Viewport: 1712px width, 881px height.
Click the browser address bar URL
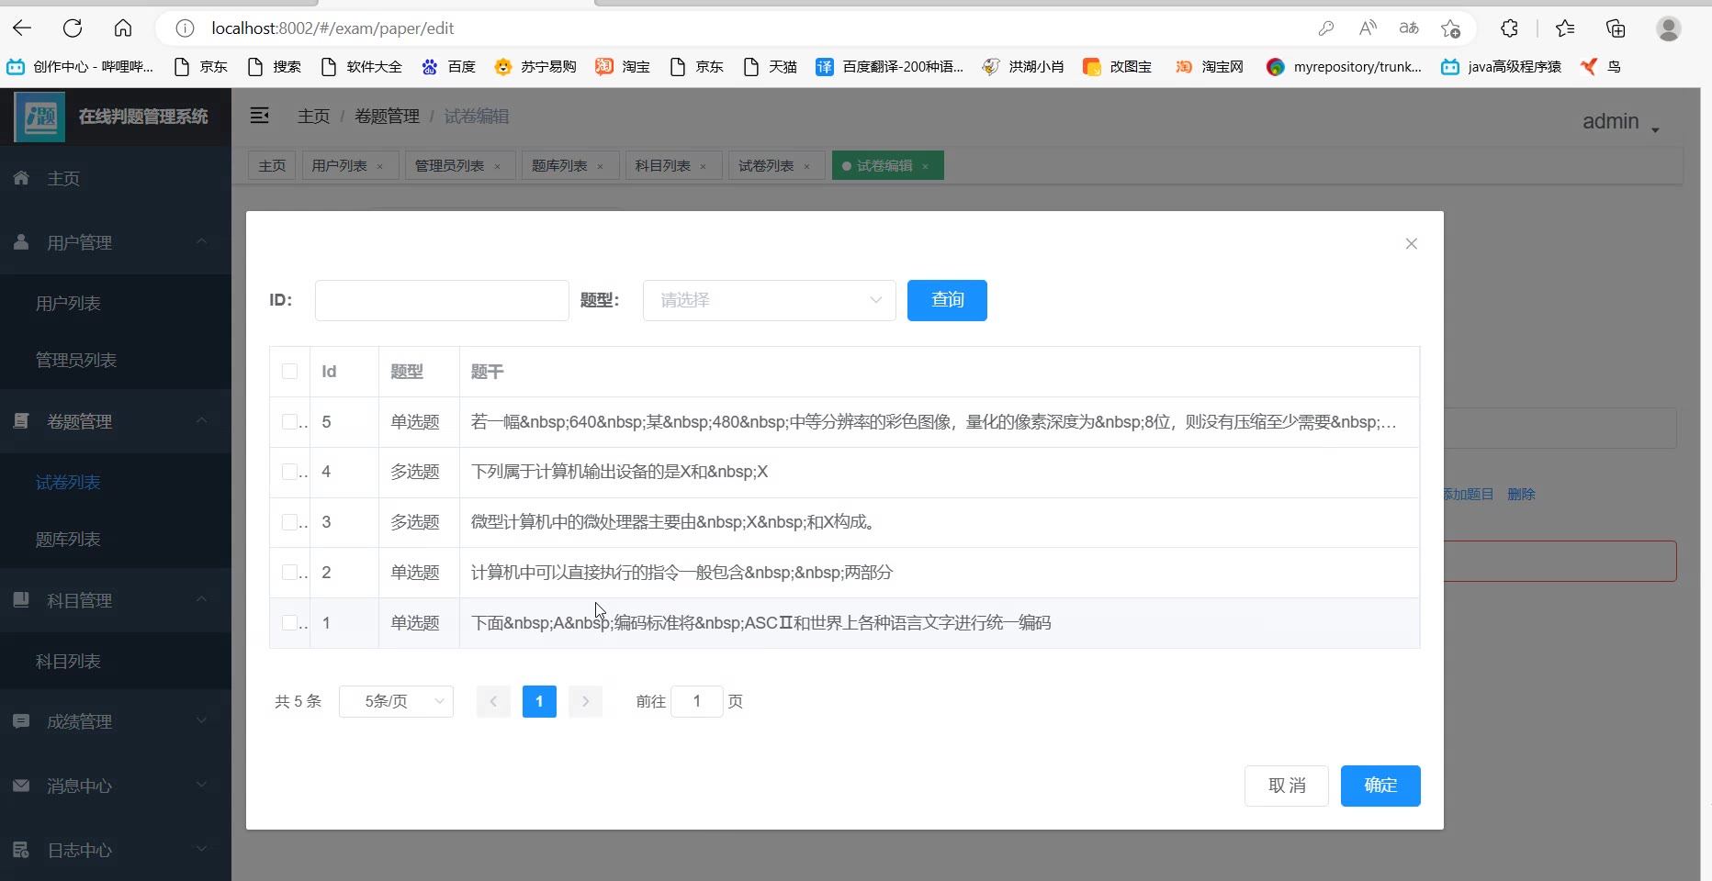[x=332, y=28]
